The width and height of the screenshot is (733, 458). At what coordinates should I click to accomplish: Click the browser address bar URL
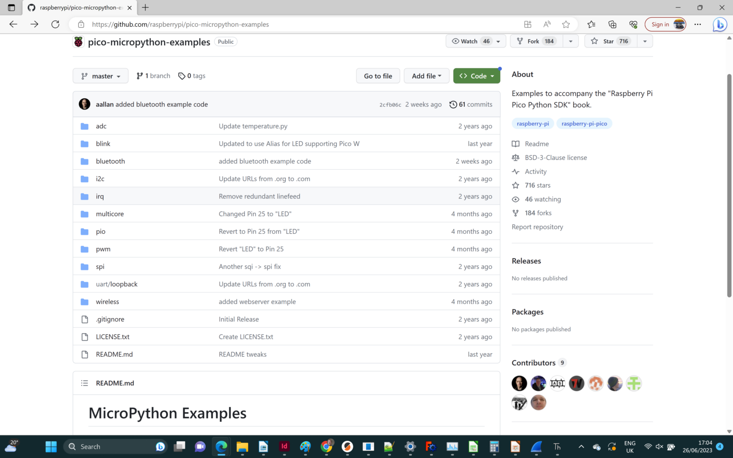(180, 24)
